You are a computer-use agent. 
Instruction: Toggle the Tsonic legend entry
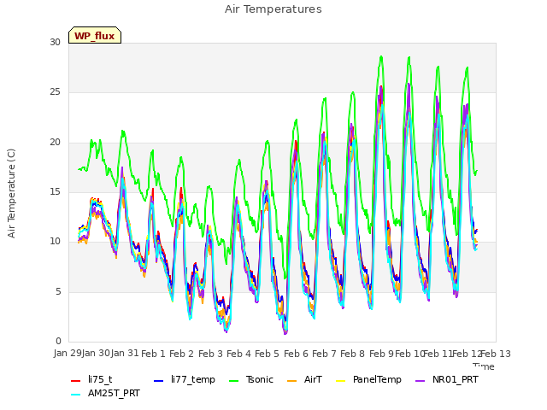pyautogui.click(x=251, y=379)
